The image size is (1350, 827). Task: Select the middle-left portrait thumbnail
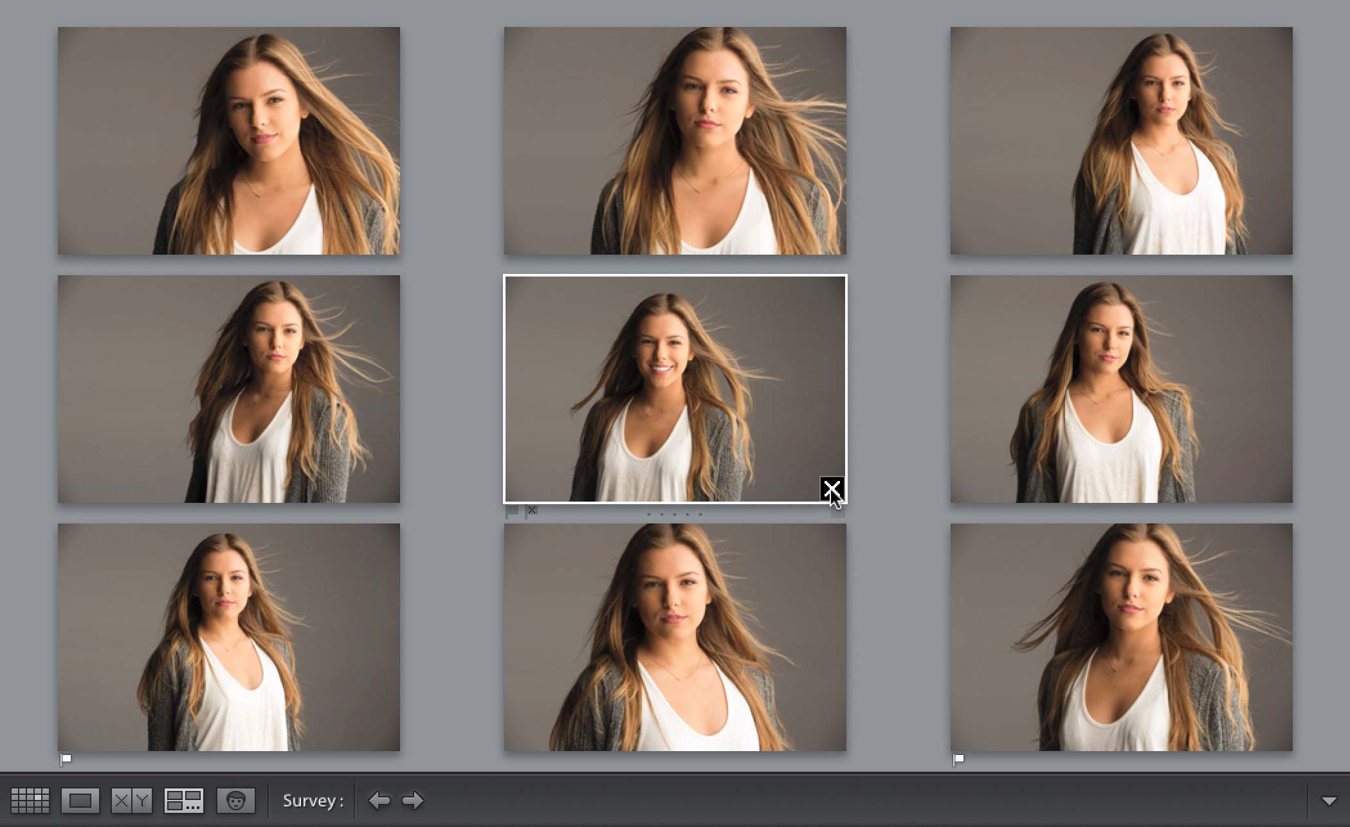[x=229, y=388]
